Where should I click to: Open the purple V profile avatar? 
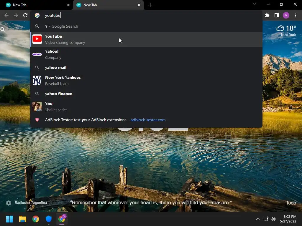pyautogui.click(x=286, y=15)
